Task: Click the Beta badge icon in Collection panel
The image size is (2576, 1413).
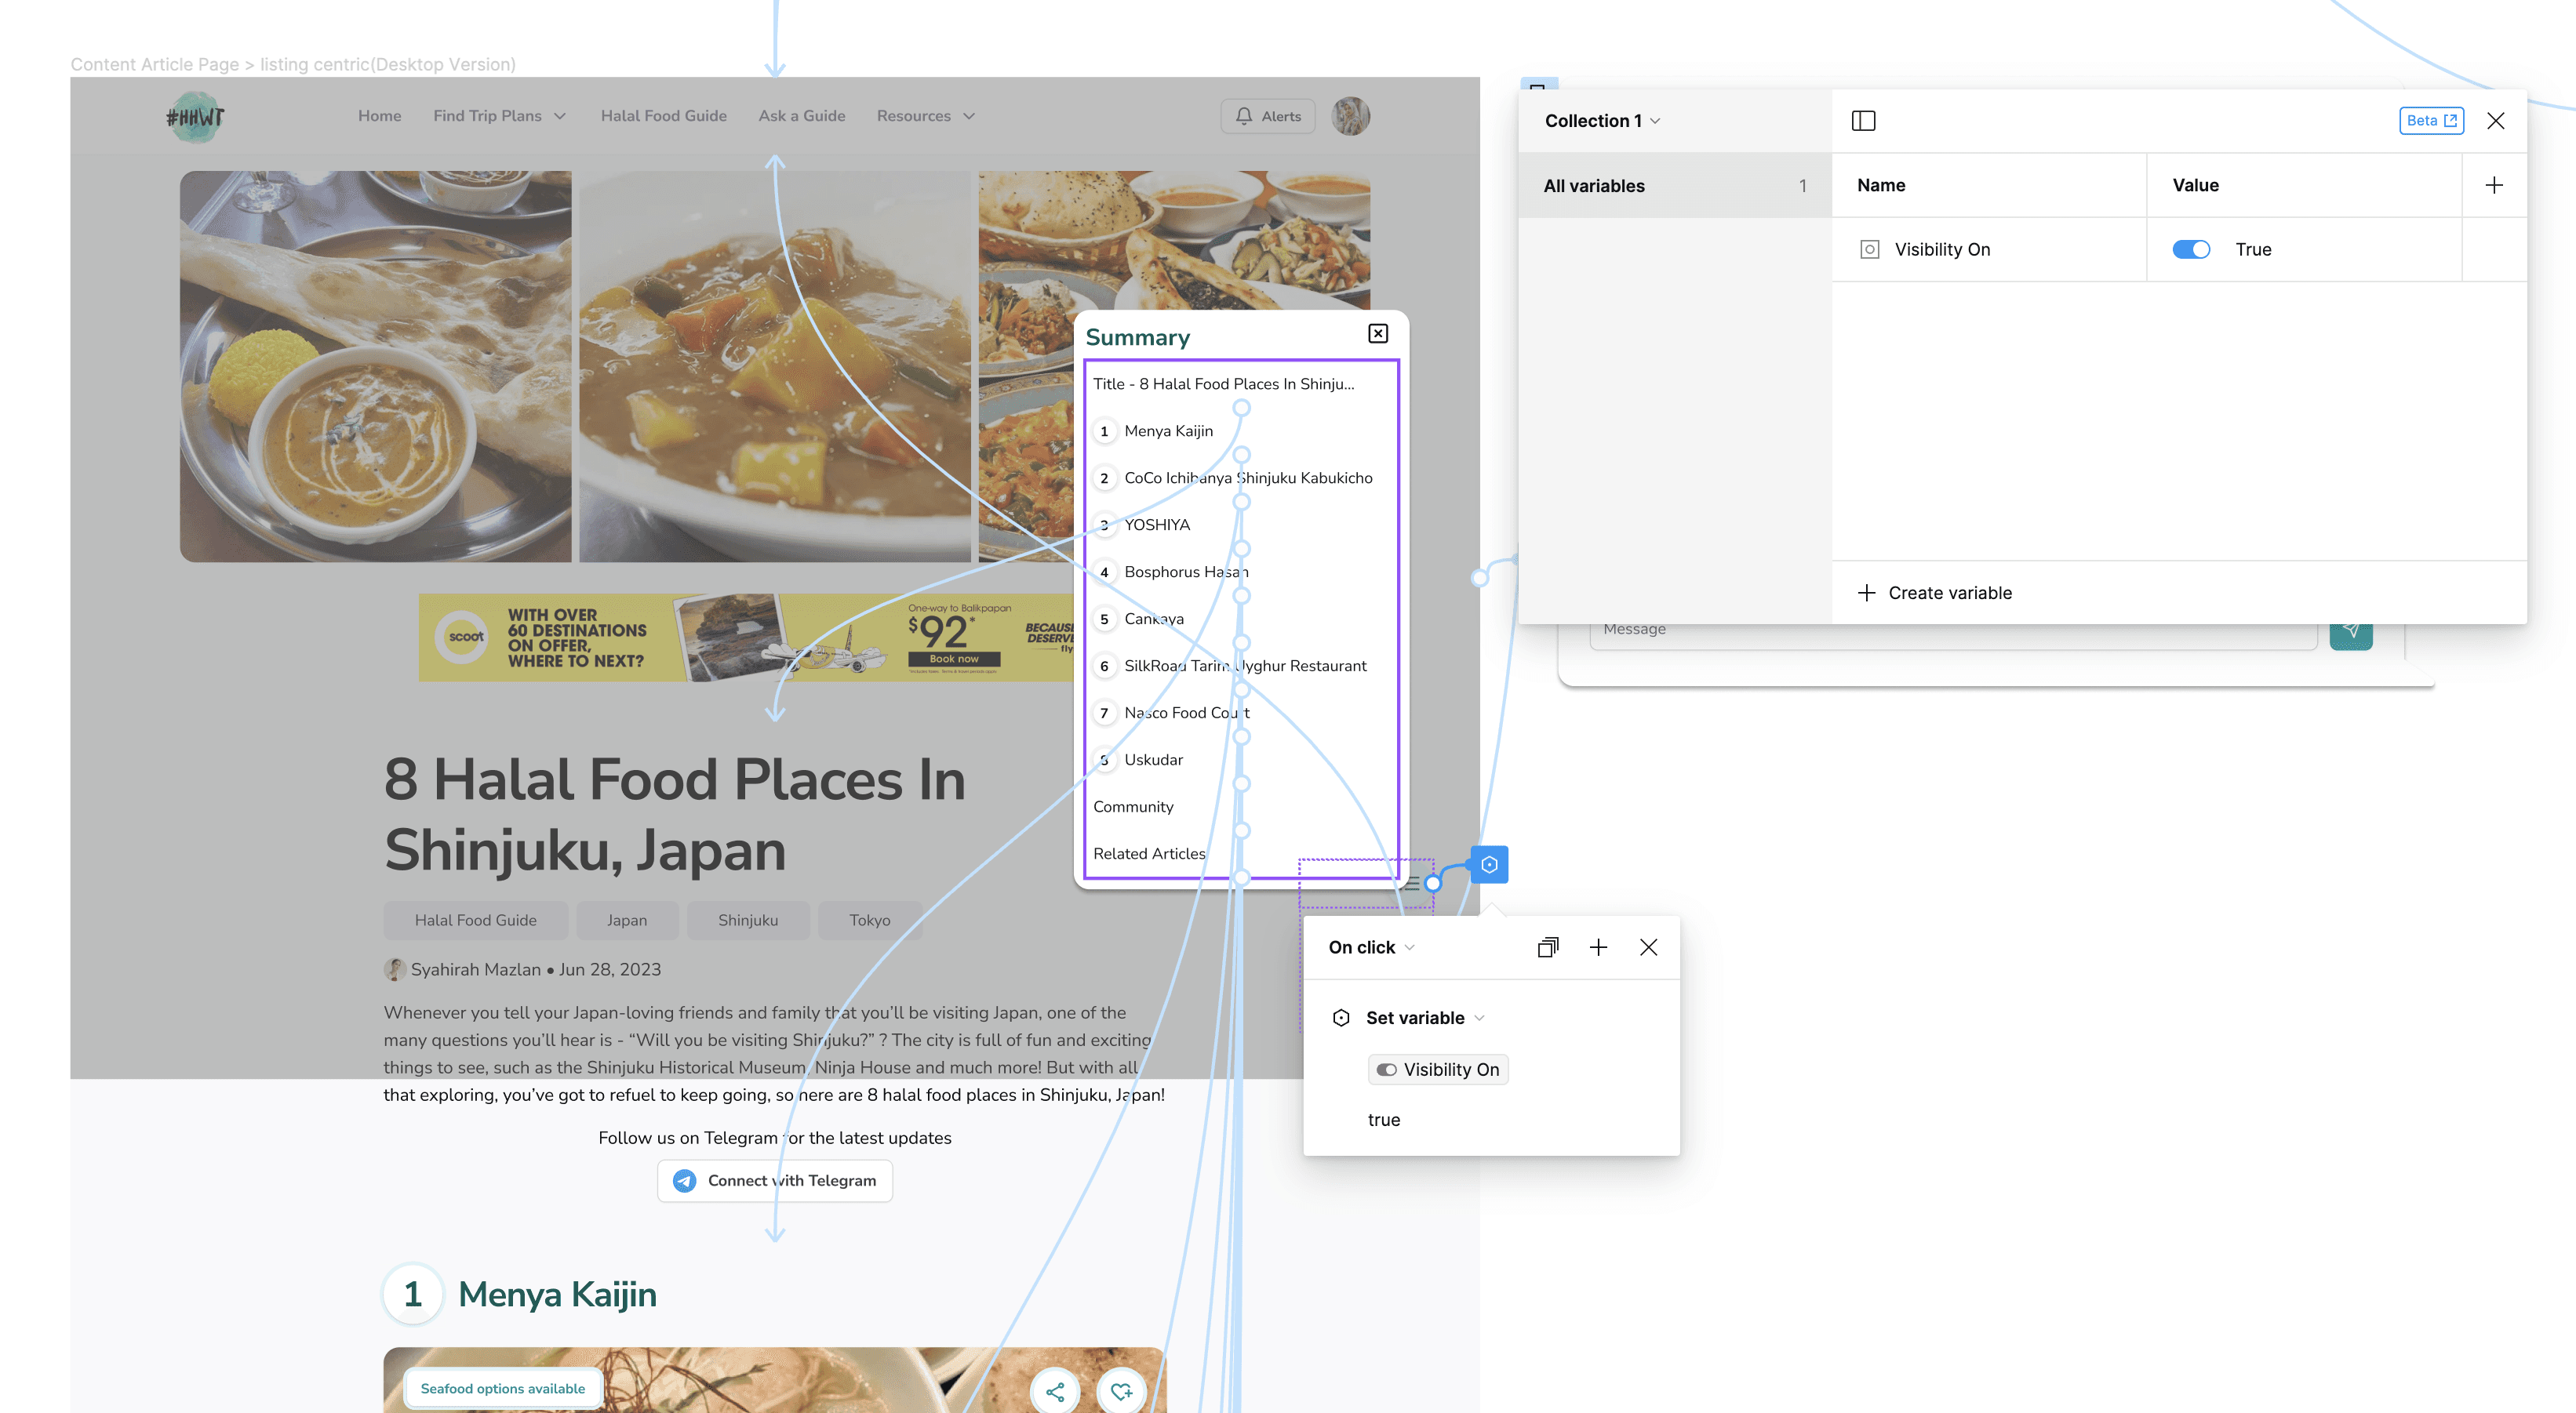Action: coord(2433,120)
